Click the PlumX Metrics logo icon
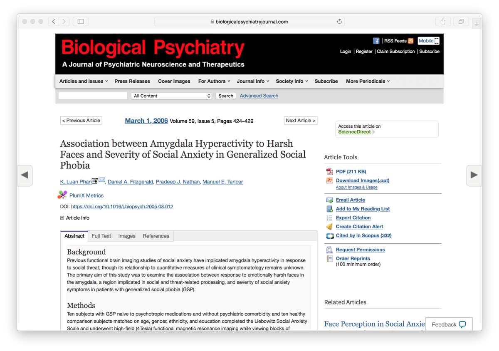 pyautogui.click(x=62, y=195)
